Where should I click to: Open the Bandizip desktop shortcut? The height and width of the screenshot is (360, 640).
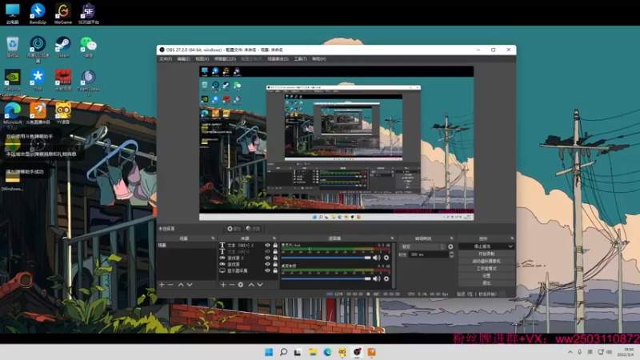38,14
